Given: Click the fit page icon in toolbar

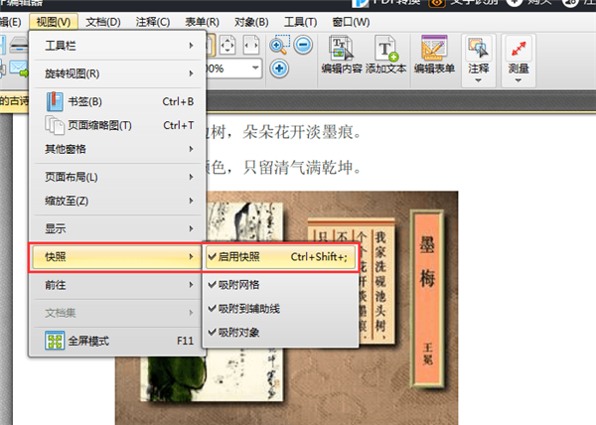Looking at the screenshot, I should pyautogui.click(x=227, y=45).
